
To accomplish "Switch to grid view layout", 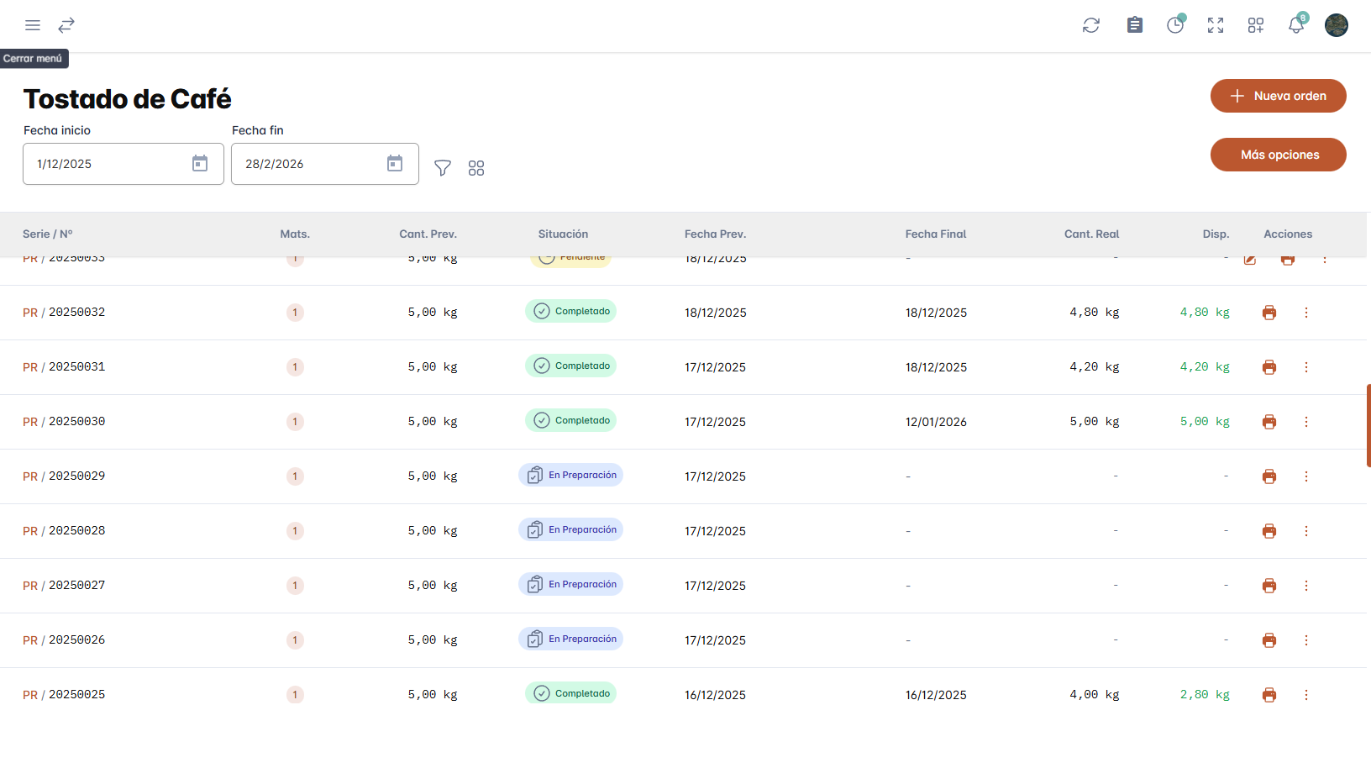I will click(x=476, y=168).
